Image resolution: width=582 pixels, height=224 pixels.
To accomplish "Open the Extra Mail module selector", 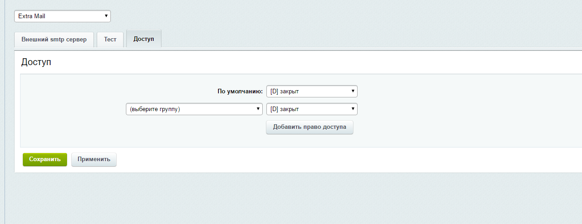I will pyautogui.click(x=62, y=16).
